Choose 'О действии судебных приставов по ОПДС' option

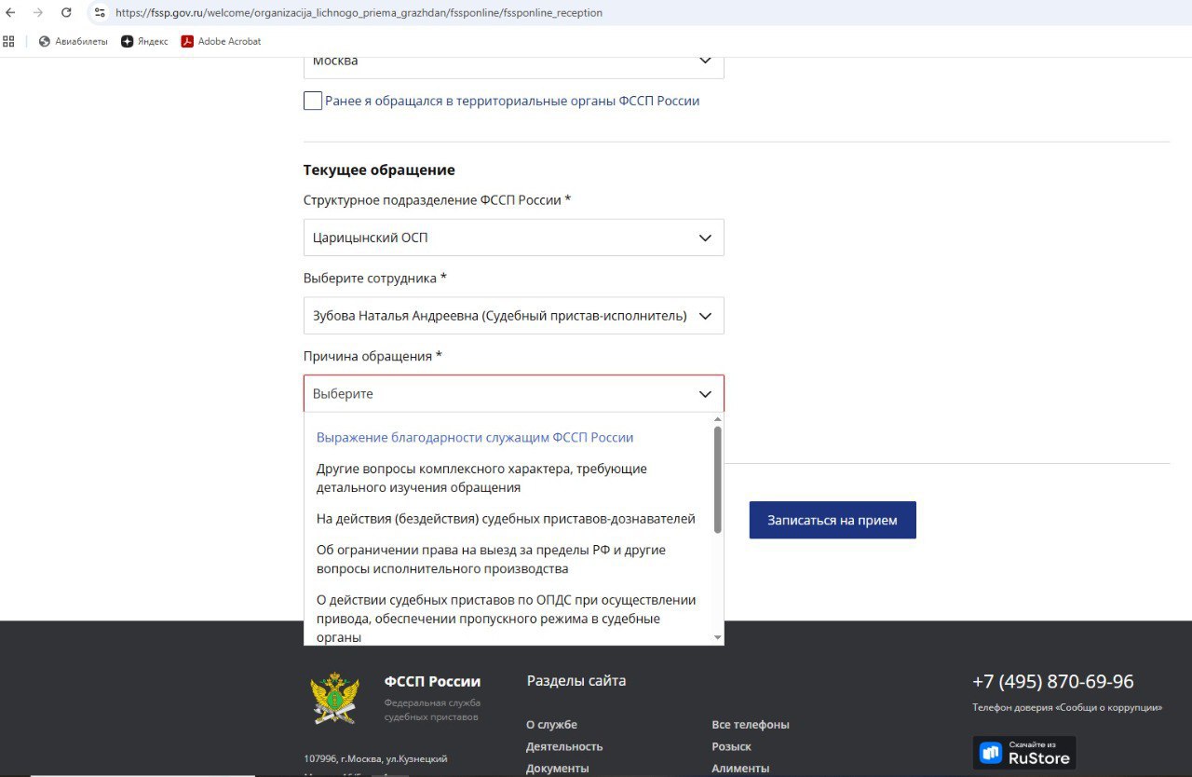(506, 619)
